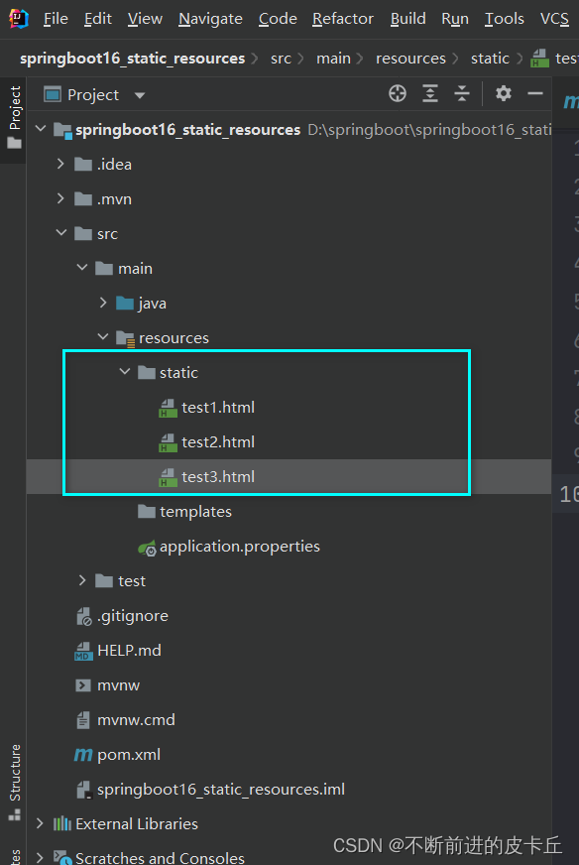Expand the .mvn folder

60,198
